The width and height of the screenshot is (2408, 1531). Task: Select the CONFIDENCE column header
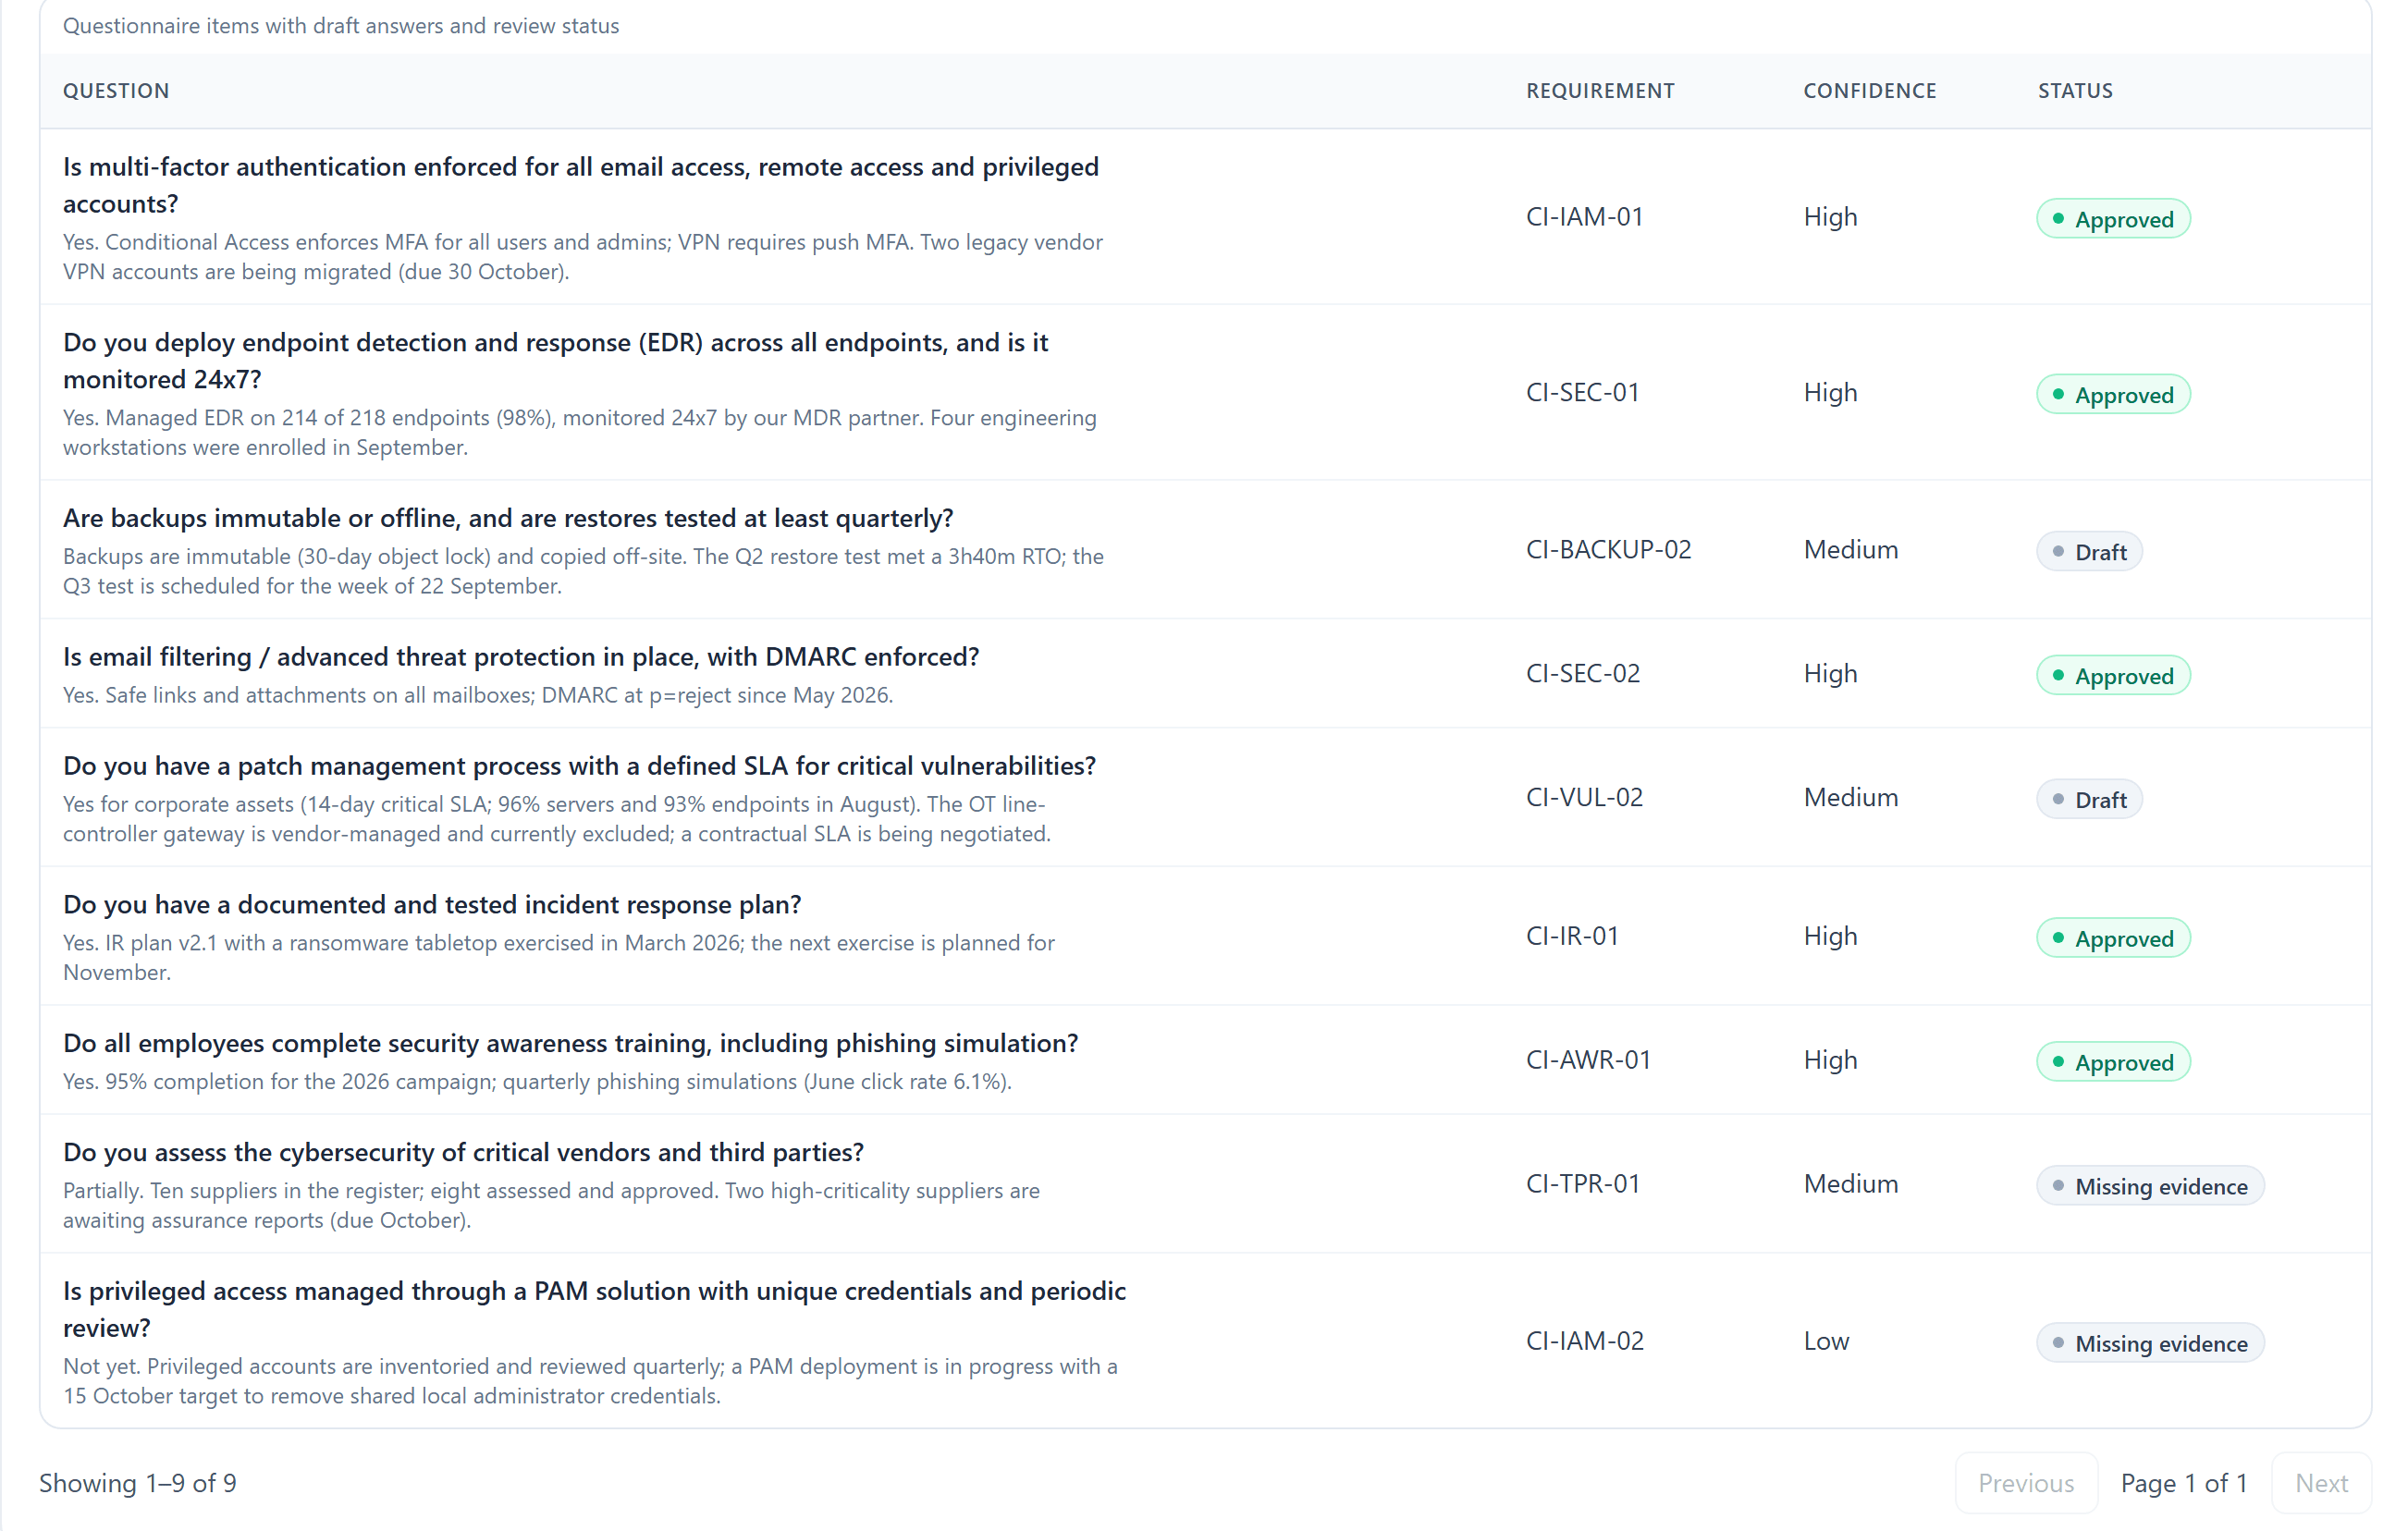click(1870, 91)
